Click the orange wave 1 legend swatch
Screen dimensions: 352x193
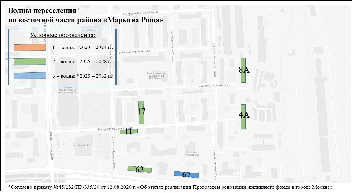(30, 47)
